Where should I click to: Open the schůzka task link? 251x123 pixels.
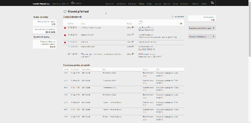tap(84, 42)
